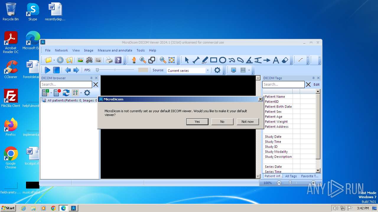This screenshot has width=378, height=212.
Task: Select the freehand pencil annotation tool
Action: coord(205,60)
